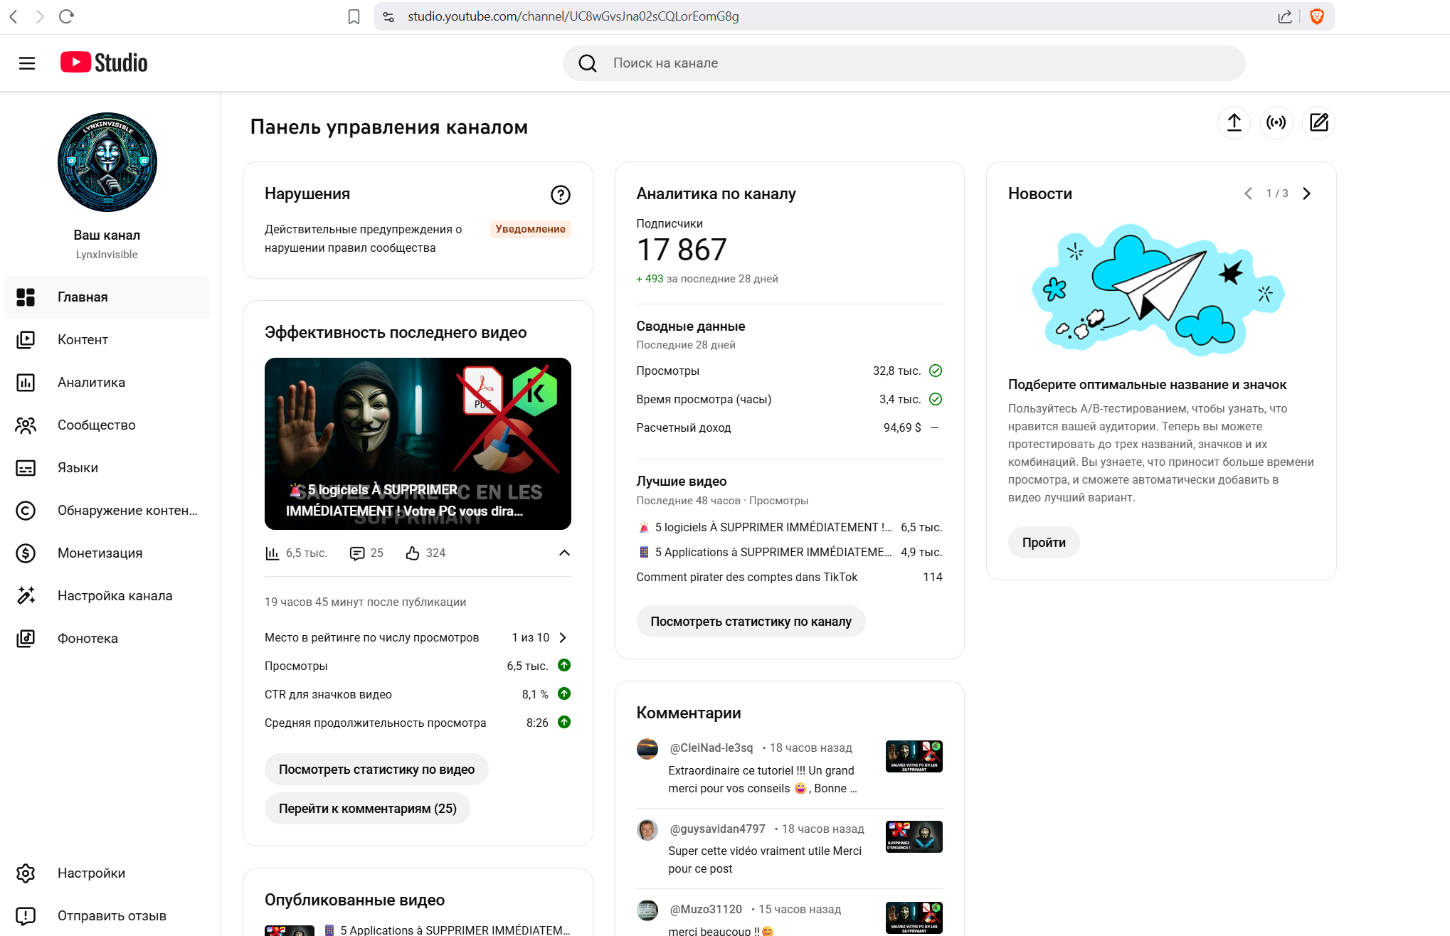This screenshot has width=1450, height=936.
Task: Open the latest video thumbnail
Action: click(x=418, y=443)
